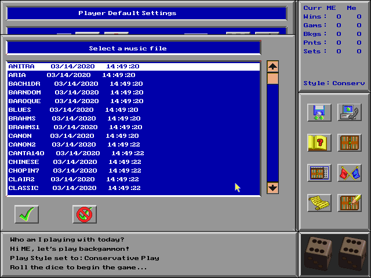The image size is (371, 278).
Task: Select the BRAHMS music file
Action: pos(134,118)
